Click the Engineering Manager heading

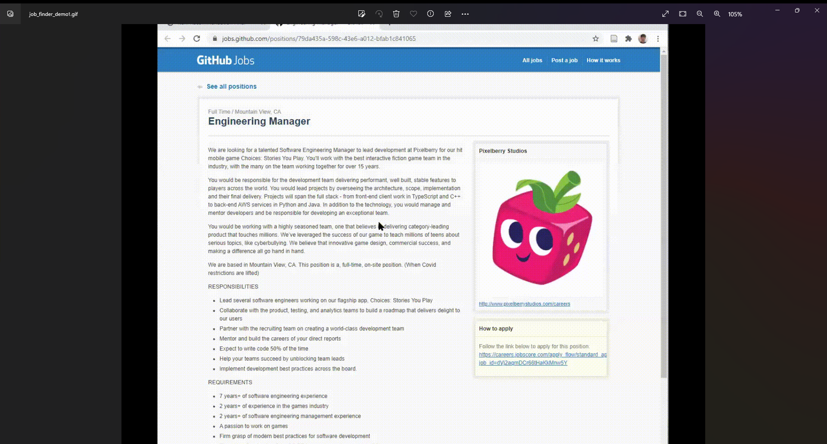click(x=259, y=121)
